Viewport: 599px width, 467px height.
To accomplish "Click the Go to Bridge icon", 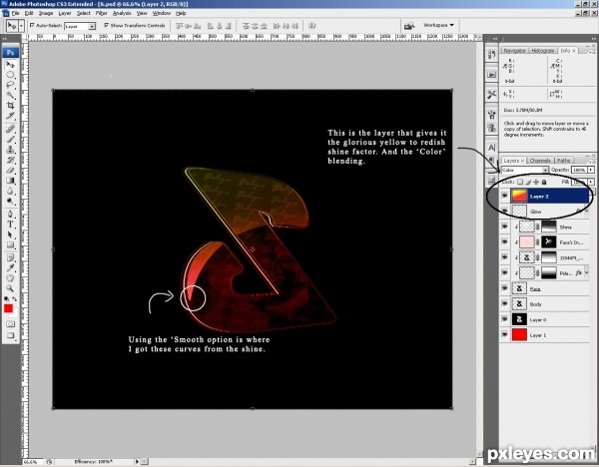I will coord(409,26).
